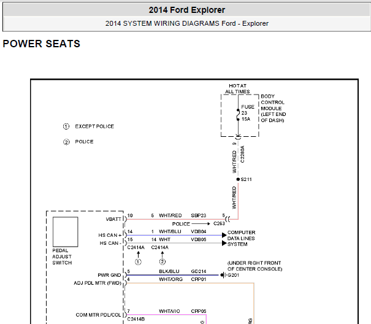Click the 'HS CAN +' pin label
The width and height of the screenshot is (371, 324).
(110, 235)
